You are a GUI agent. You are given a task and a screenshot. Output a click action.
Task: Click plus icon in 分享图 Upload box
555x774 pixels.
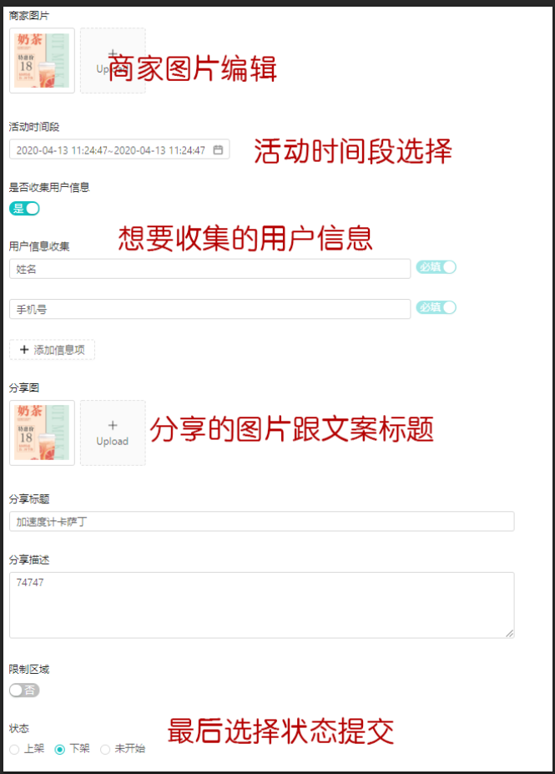(113, 425)
